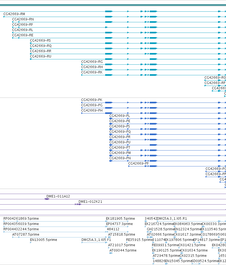Select the CK01421.5prime EST label

click(x=192, y=245)
